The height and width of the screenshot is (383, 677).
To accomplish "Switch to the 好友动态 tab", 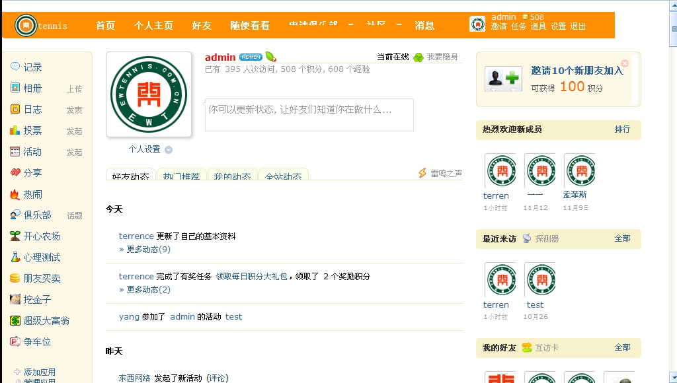I will [x=130, y=174].
